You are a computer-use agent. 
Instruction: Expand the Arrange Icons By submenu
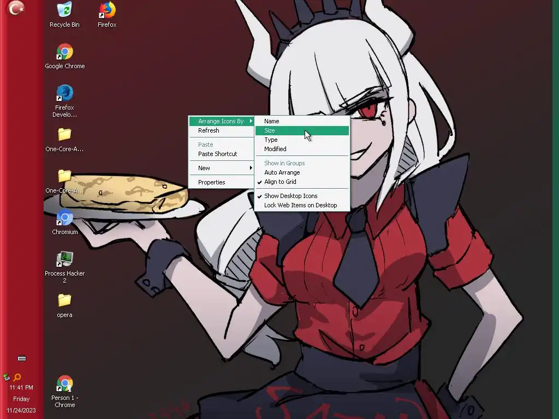coord(222,121)
